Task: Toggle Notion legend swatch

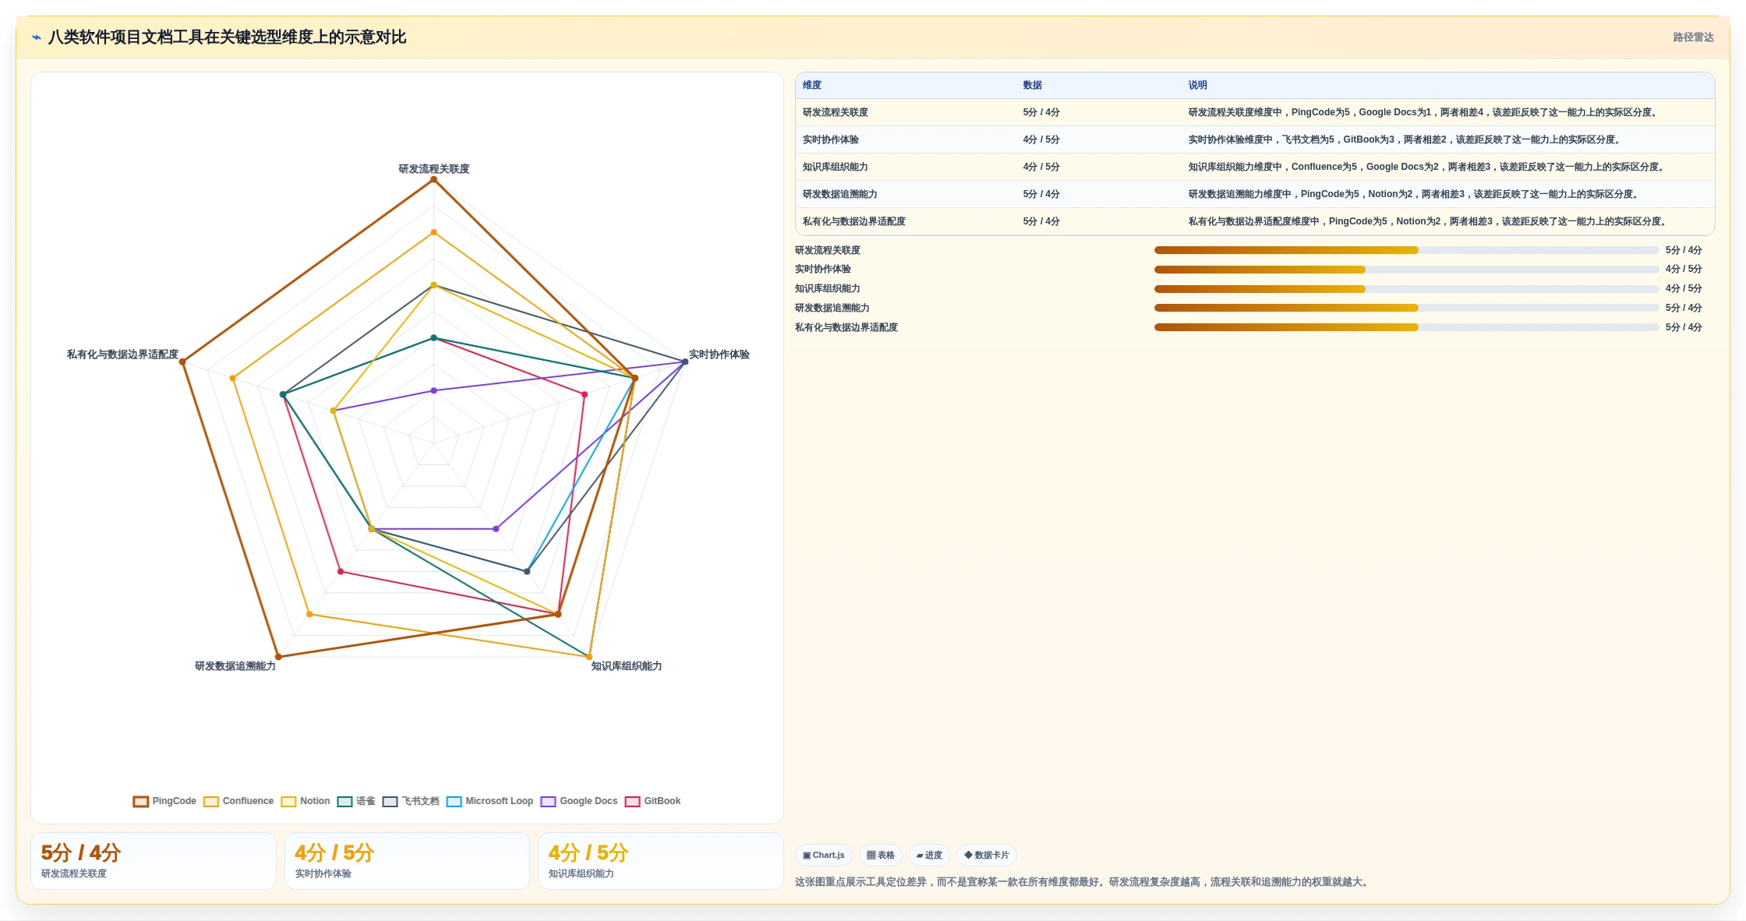Action: 288,801
